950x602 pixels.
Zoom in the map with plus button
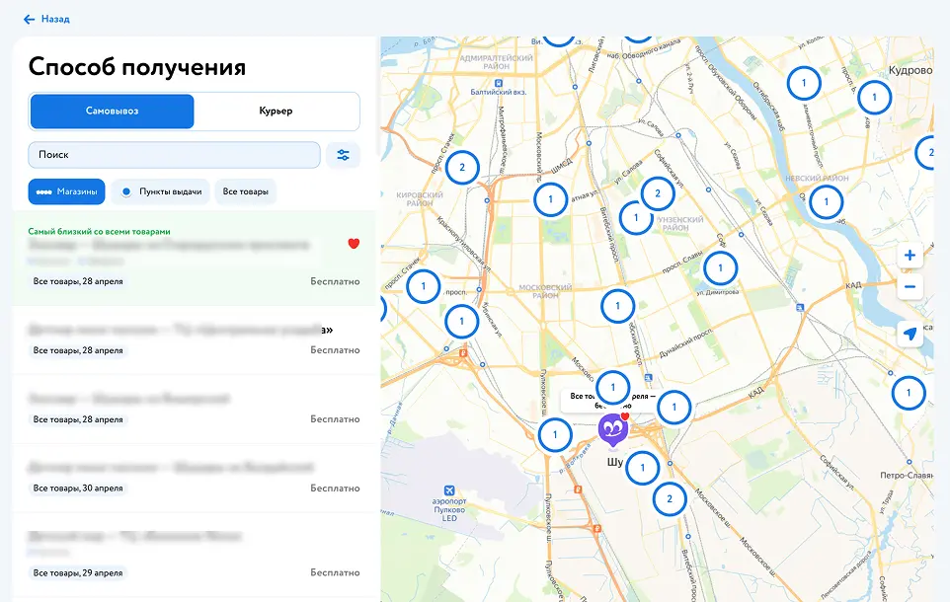[910, 256]
